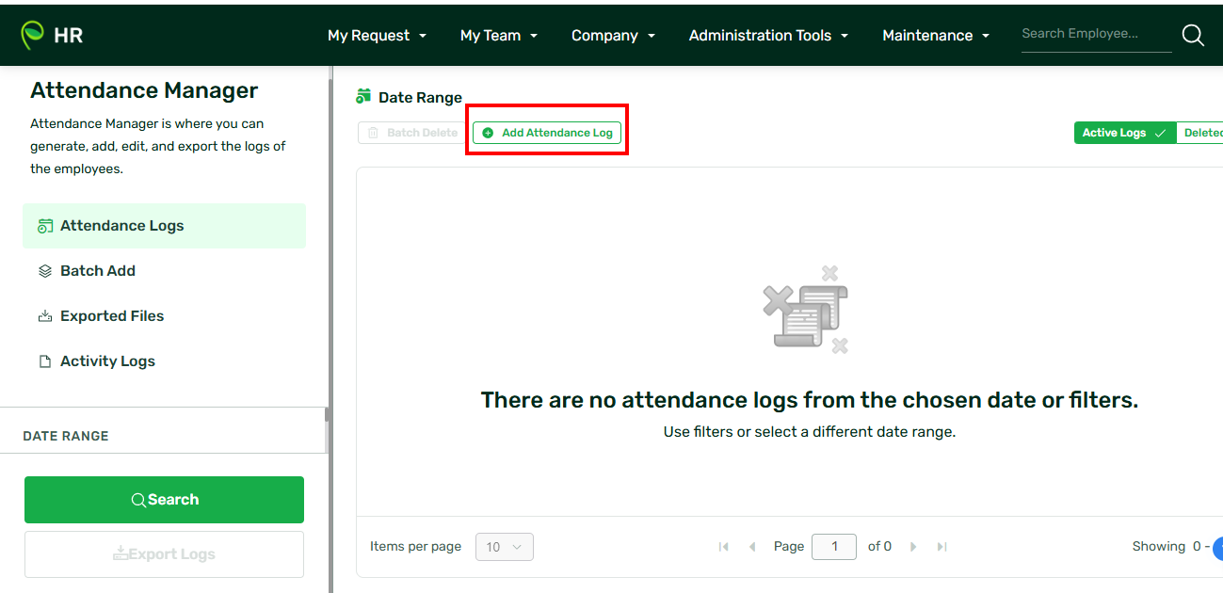1223x593 pixels.
Task: Click the HR leaf logo icon
Action: [33, 35]
